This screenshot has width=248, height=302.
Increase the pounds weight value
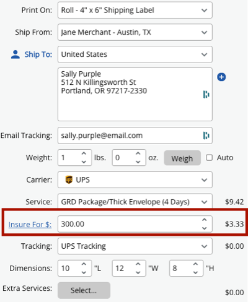click(x=84, y=153)
